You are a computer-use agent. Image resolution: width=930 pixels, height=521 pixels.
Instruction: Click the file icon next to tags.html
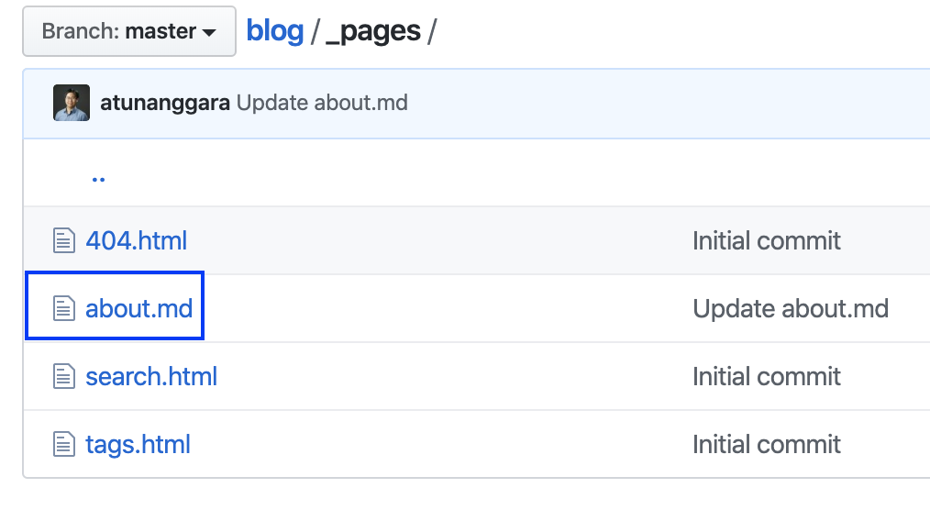click(x=64, y=444)
